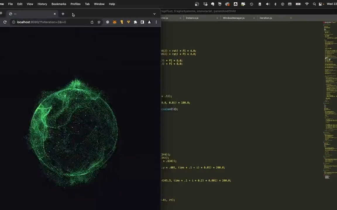The height and width of the screenshot is (210, 337).
Task: Close the instance.js editor tab
Action: click(x=217, y=18)
